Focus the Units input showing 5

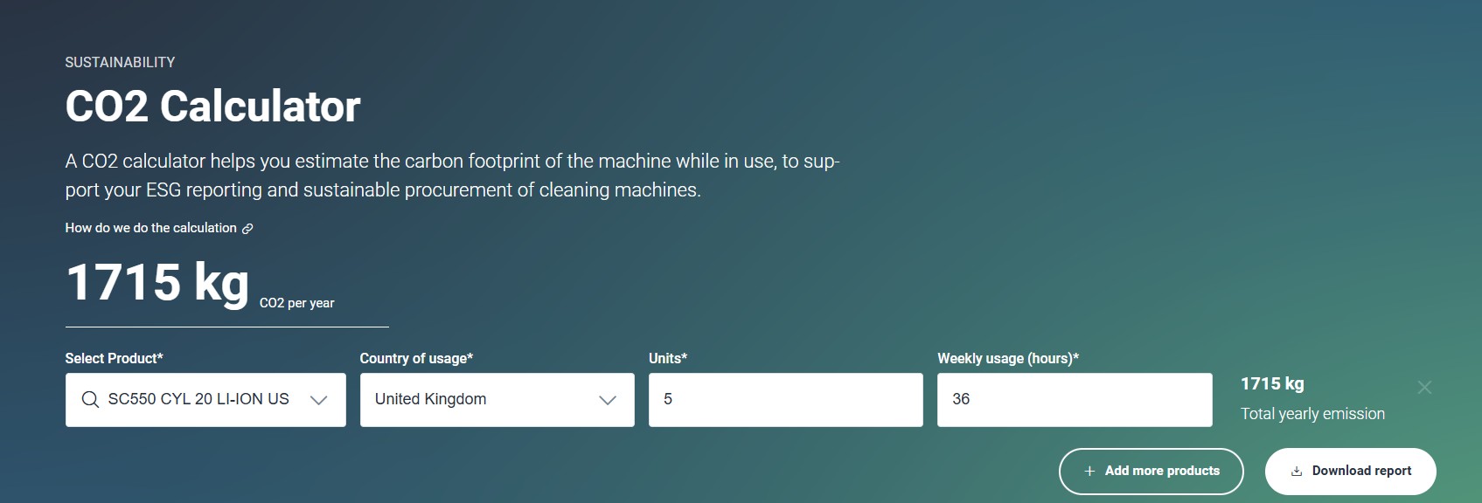coord(785,400)
